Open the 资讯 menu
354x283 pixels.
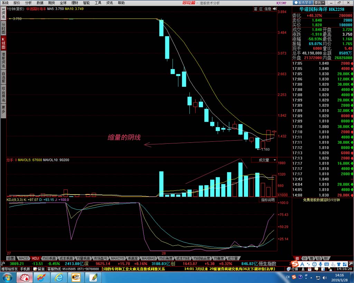point(110,3)
